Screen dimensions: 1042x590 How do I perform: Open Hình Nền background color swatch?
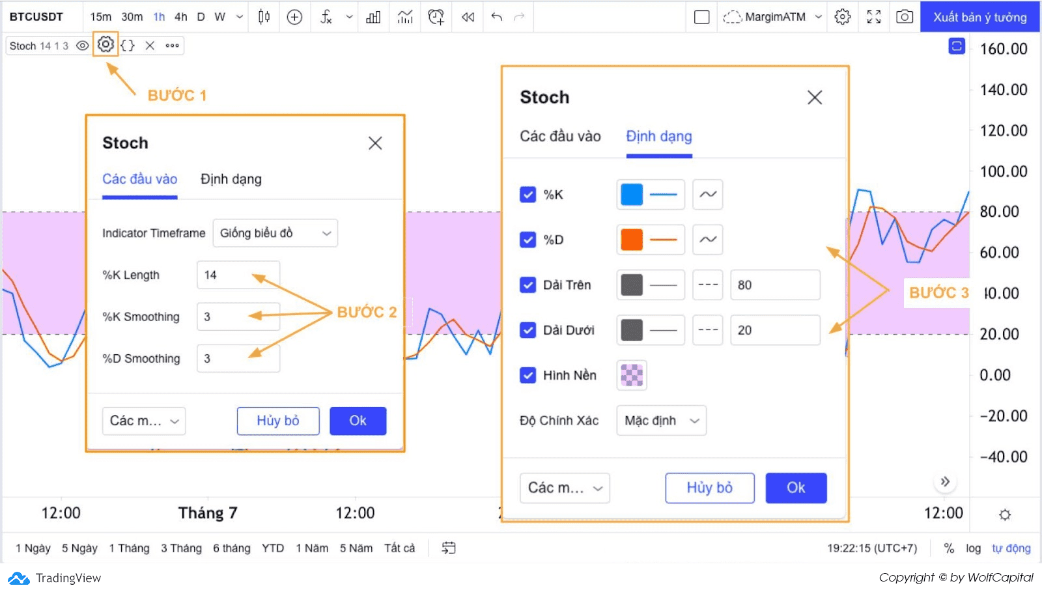632,375
